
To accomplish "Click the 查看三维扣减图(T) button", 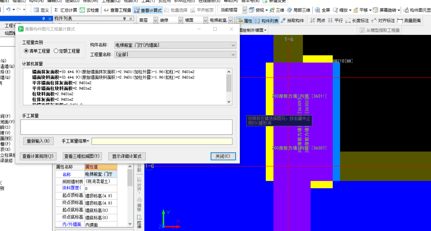I will point(82,156).
